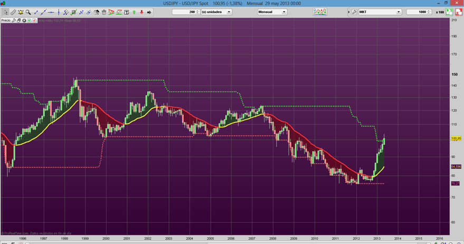Select the arrow cursor tool

[6, 12]
